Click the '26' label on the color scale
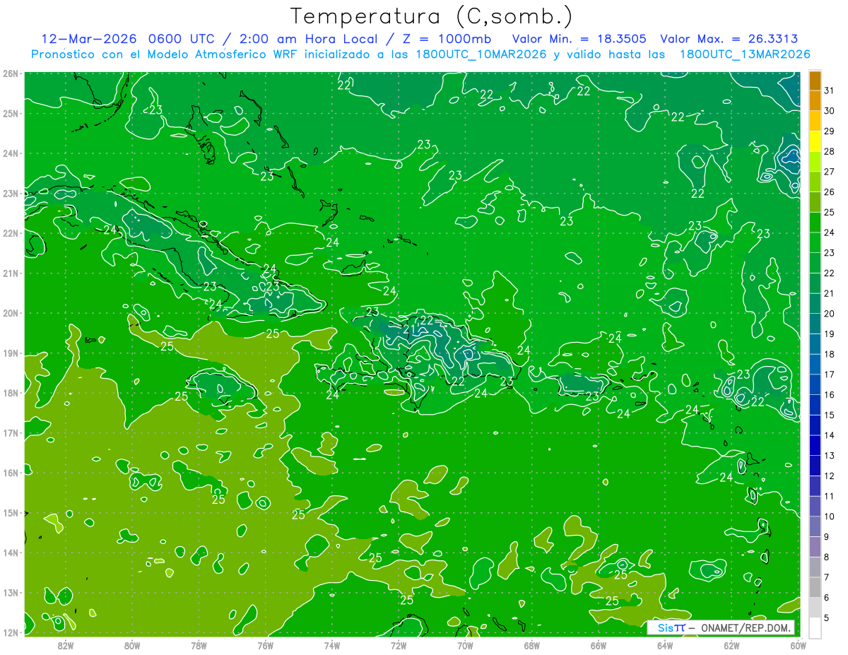 click(x=830, y=191)
